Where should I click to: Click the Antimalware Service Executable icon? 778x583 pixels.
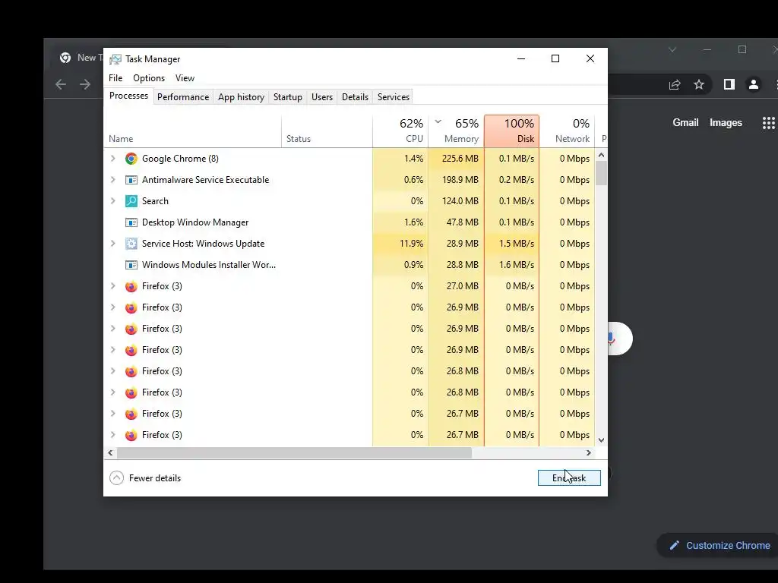(131, 180)
